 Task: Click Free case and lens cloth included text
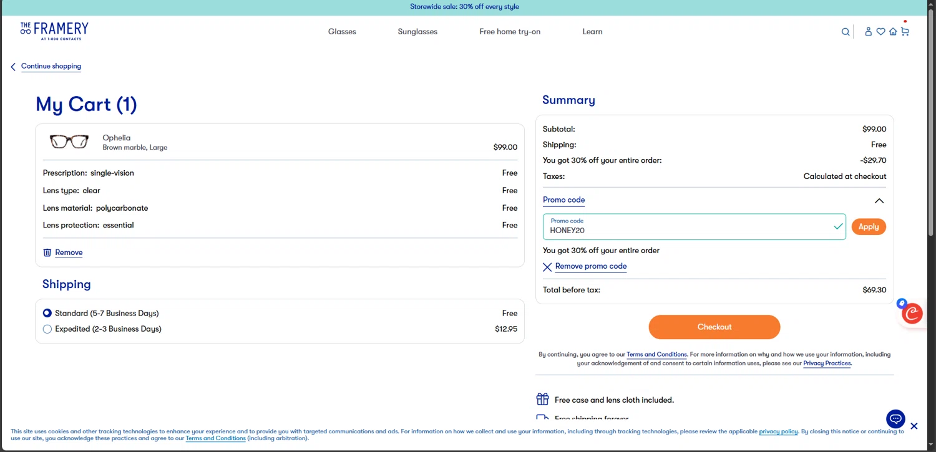[x=614, y=400]
